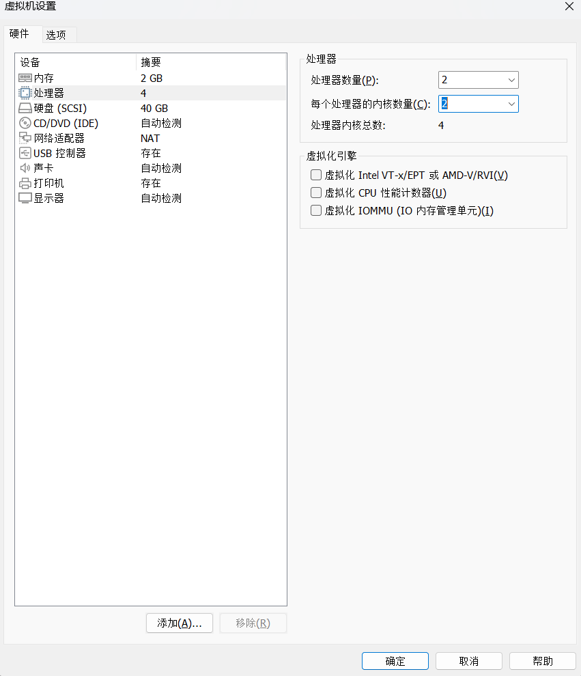Click the display (显示器) monitor icon
The image size is (581, 676).
(25, 198)
